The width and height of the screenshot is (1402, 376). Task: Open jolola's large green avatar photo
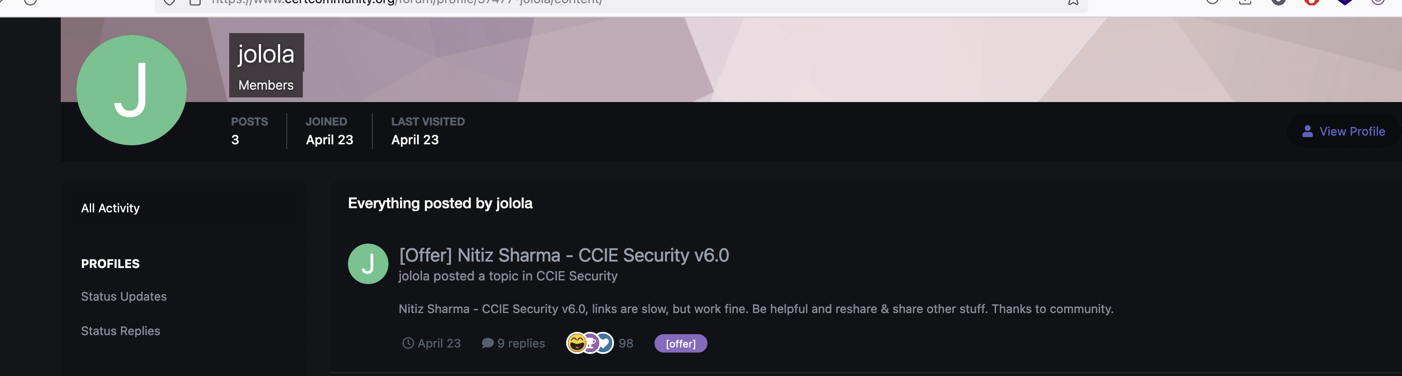point(131,90)
